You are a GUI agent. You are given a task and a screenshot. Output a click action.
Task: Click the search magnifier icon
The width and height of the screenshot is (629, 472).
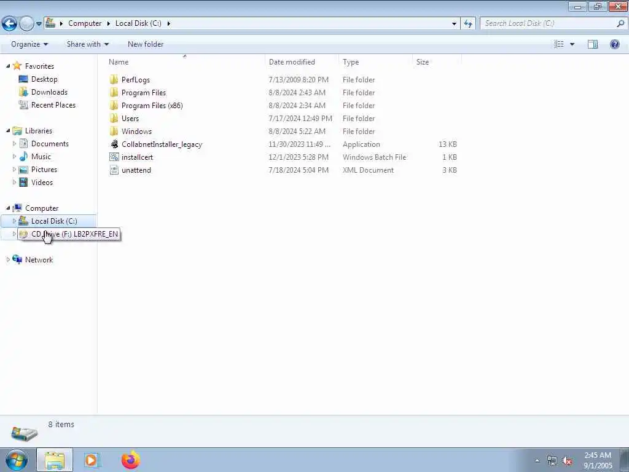(x=620, y=23)
